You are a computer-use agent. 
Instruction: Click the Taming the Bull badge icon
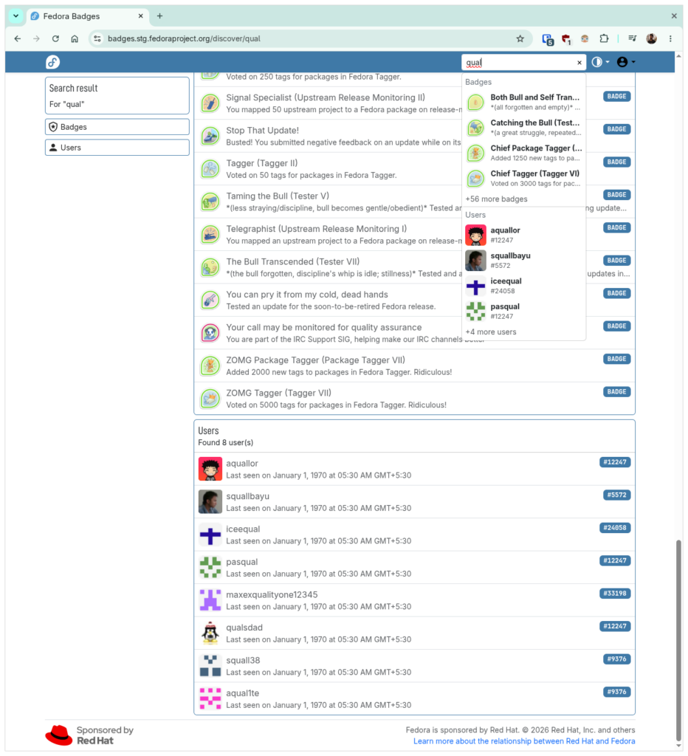[x=210, y=202]
